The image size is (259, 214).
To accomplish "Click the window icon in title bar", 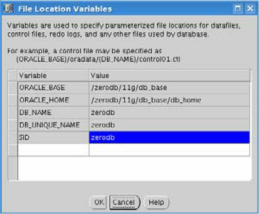I will pyautogui.click(x=9, y=9).
